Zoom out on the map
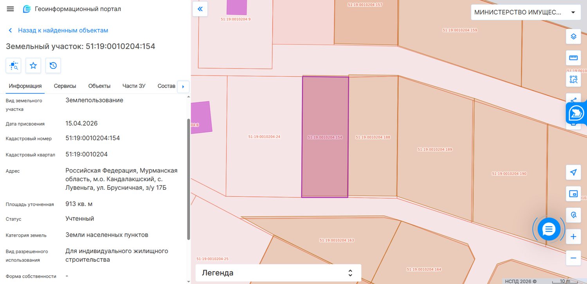This screenshot has height=284, width=587. pyautogui.click(x=573, y=258)
